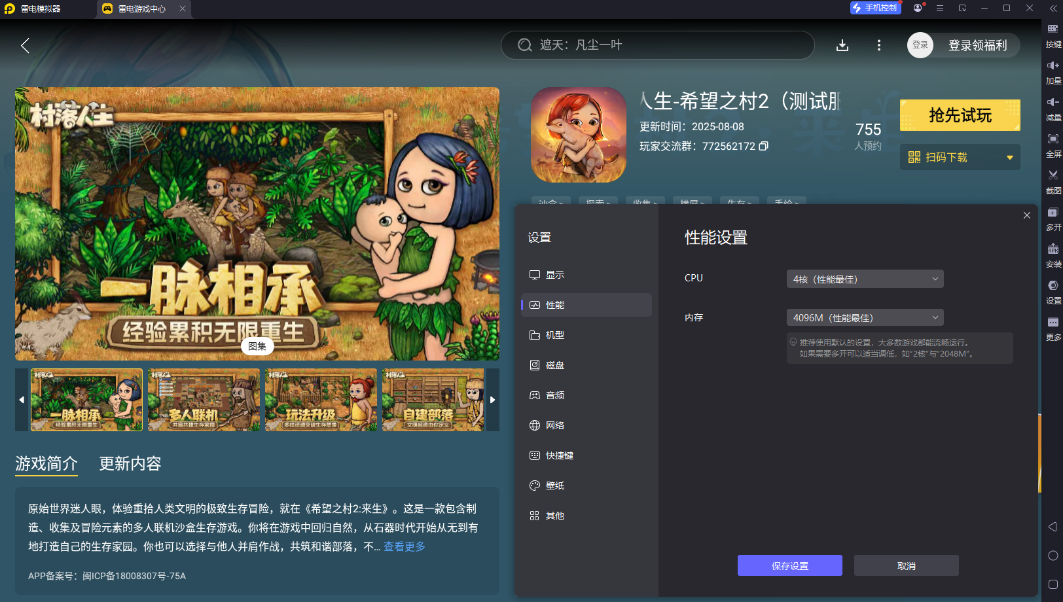Increase volume with 加量 sidebar icon

1053,73
